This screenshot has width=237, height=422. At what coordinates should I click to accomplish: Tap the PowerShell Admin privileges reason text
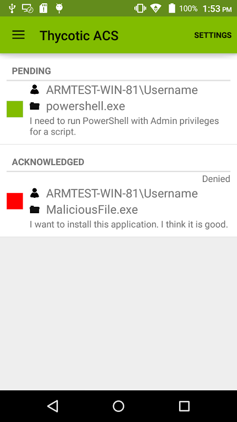(124, 127)
